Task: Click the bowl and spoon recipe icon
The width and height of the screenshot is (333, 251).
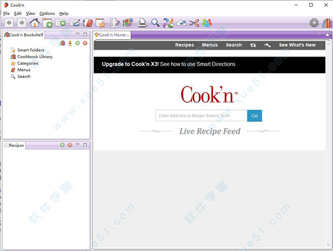Action: 75,23
